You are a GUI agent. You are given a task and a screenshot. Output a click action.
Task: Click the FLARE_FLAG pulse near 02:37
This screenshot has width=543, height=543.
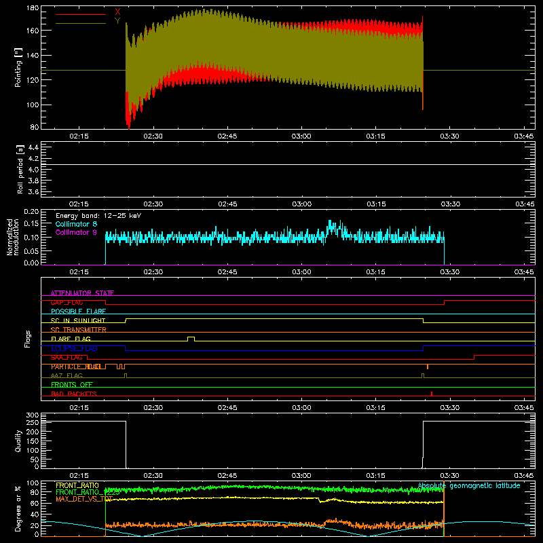tap(191, 338)
